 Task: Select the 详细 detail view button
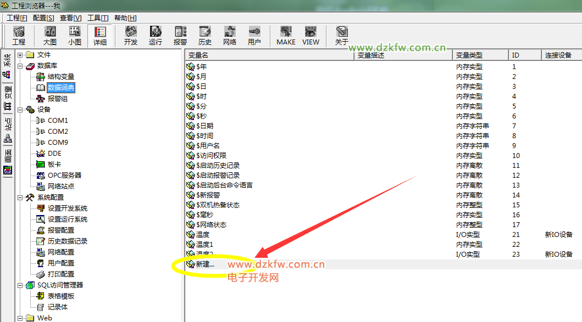click(100, 36)
